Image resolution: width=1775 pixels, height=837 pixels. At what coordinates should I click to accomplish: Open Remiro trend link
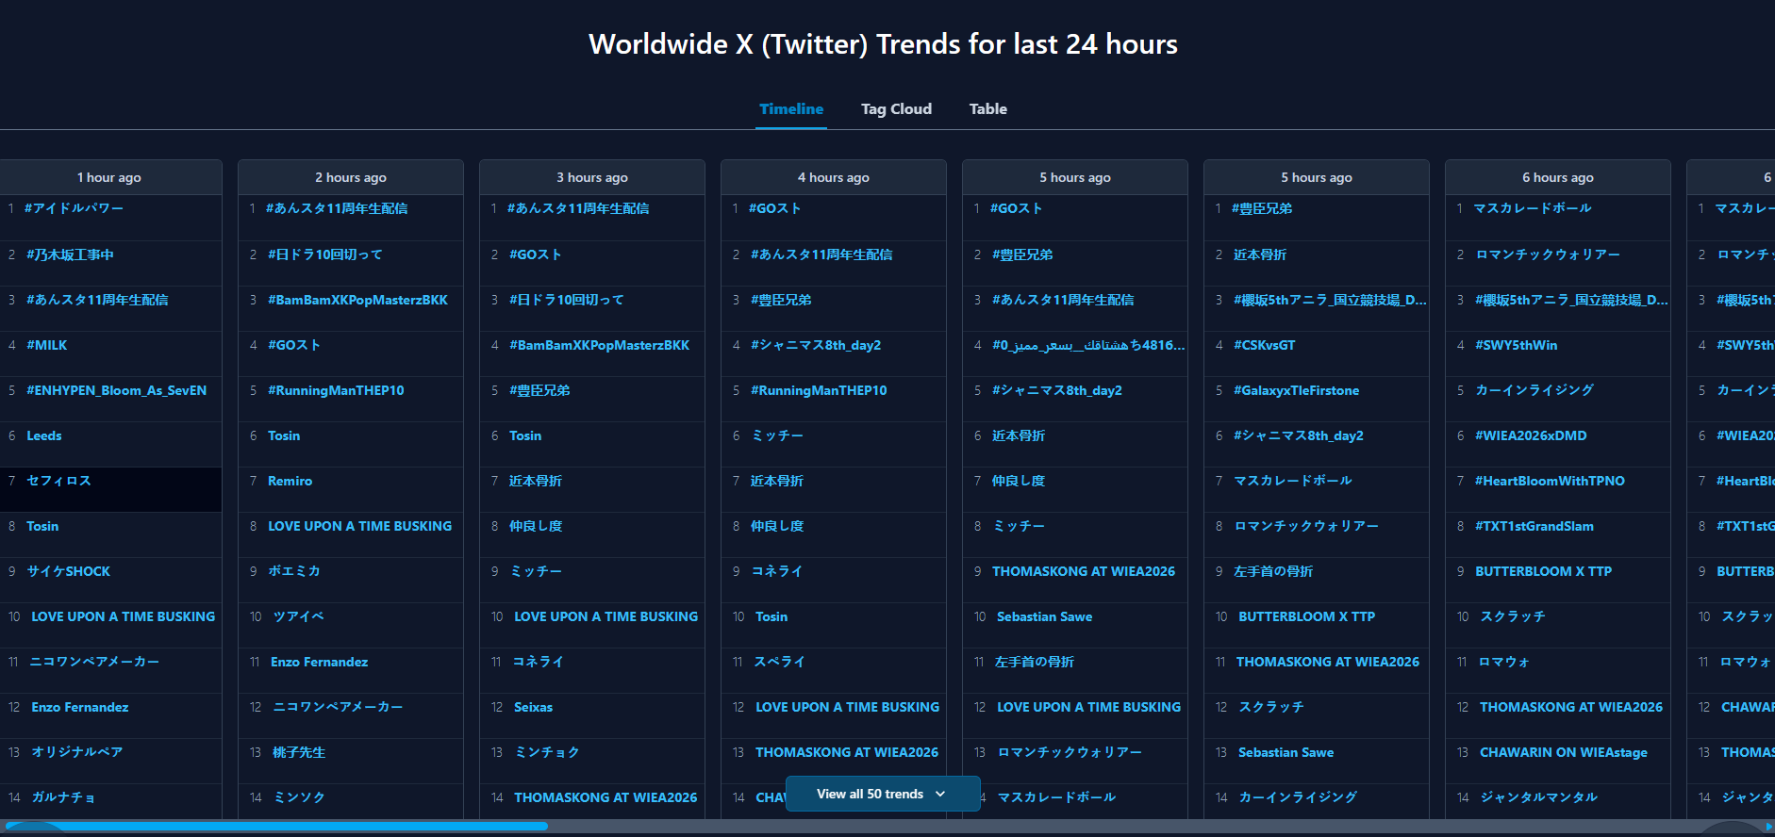pyautogui.click(x=290, y=481)
